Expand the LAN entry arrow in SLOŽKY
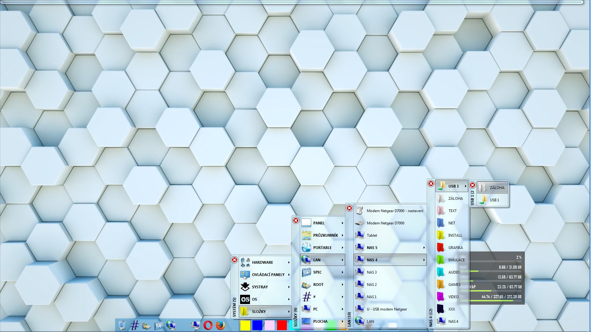The height and width of the screenshot is (332, 591). coord(342,260)
